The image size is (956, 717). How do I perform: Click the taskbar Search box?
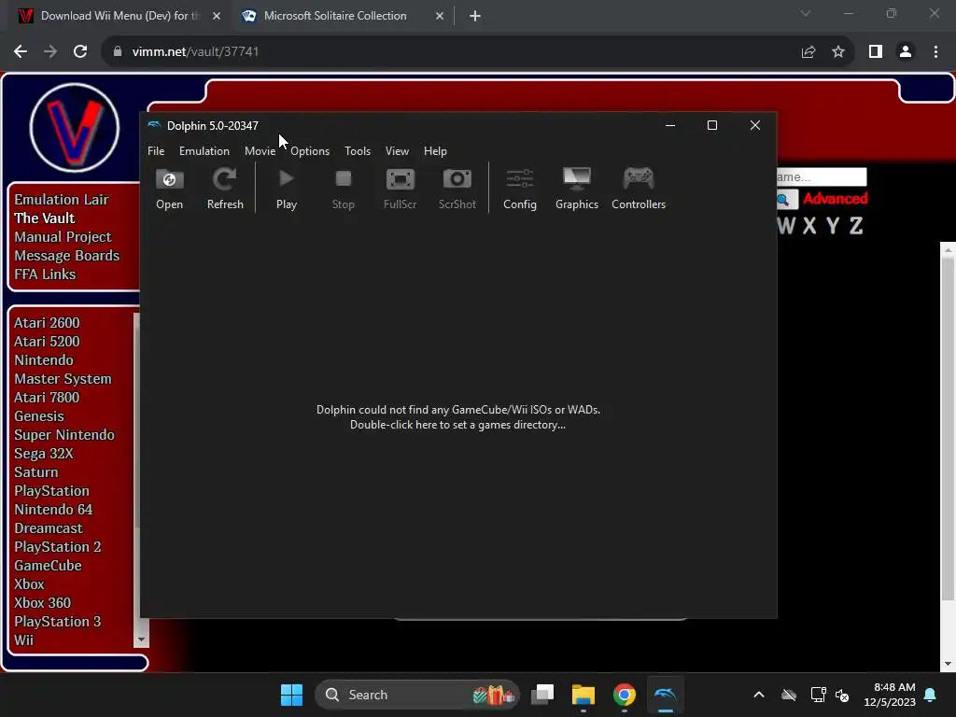click(417, 695)
